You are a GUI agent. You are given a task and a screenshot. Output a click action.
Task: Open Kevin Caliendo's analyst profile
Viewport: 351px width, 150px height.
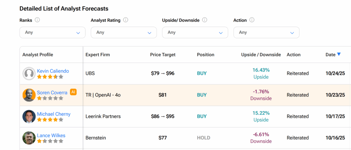click(x=53, y=71)
